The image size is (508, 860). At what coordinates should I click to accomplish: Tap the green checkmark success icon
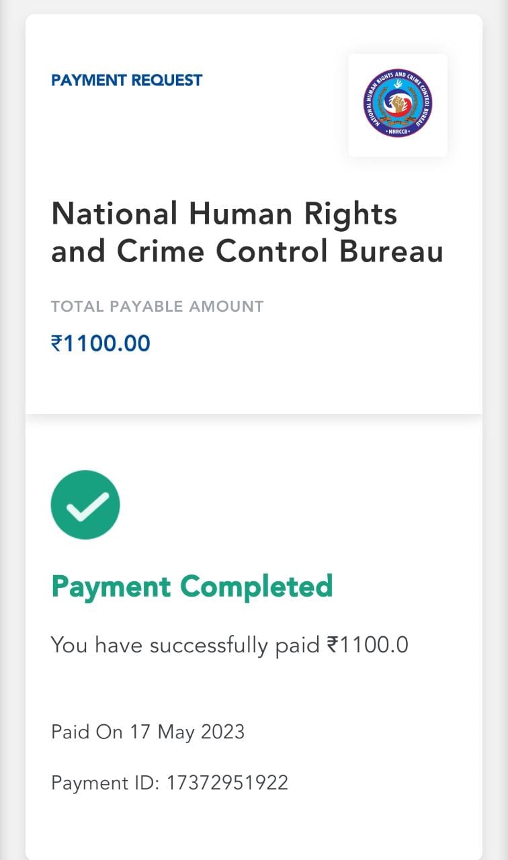point(85,505)
